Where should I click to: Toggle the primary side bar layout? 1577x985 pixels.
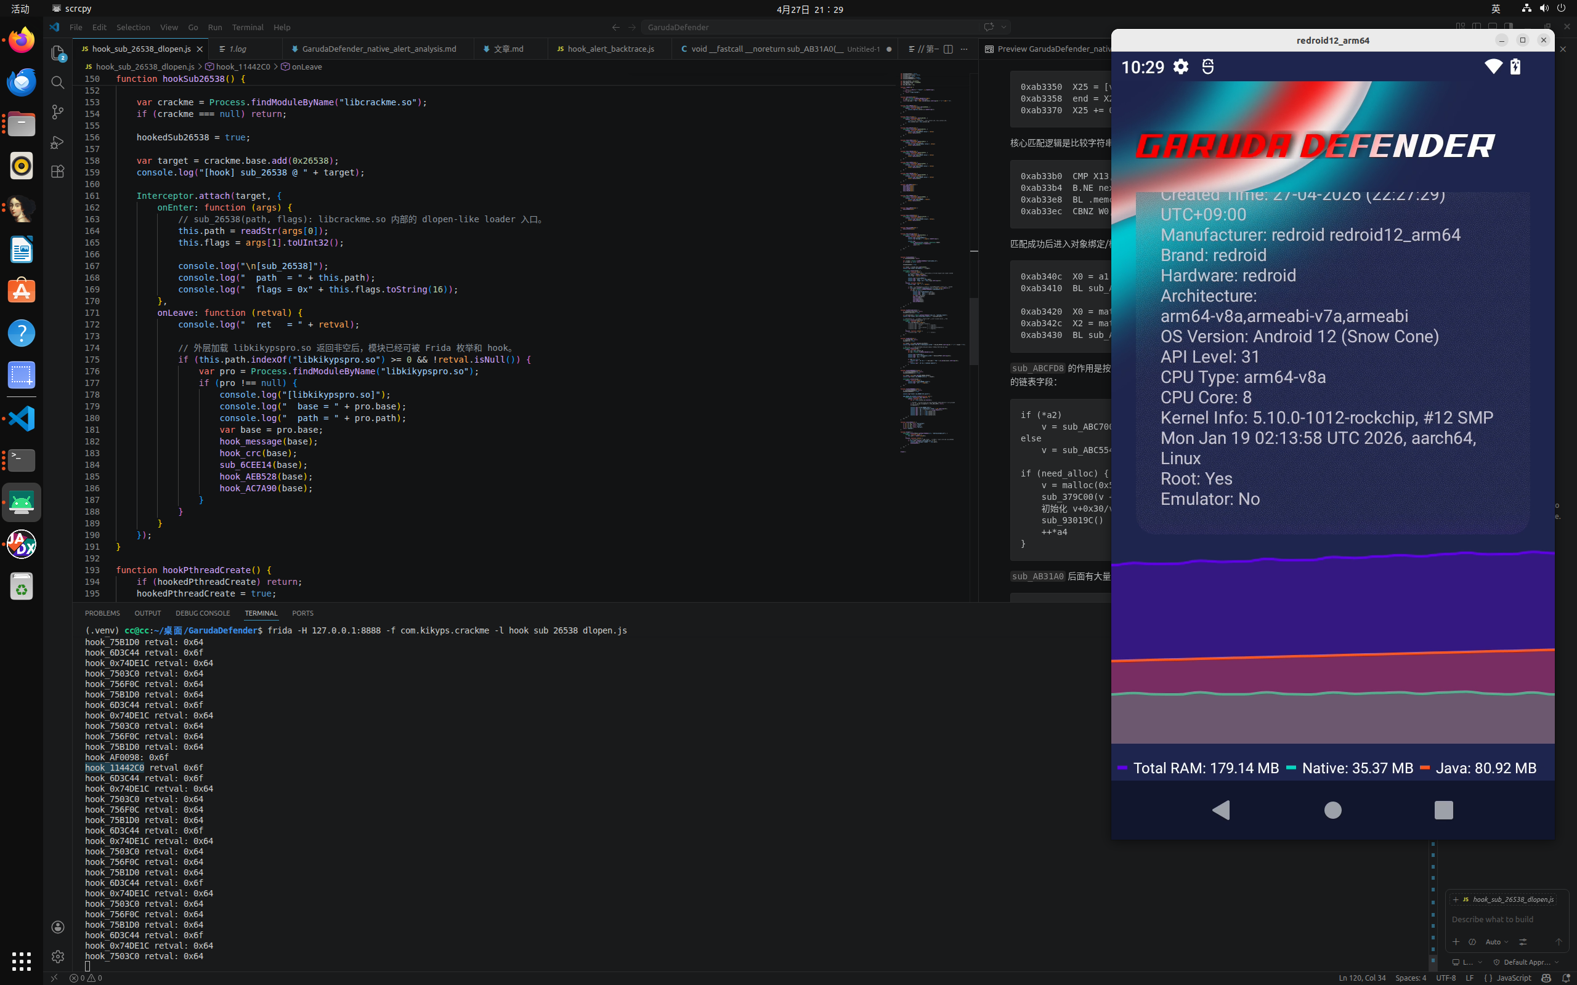1476,26
